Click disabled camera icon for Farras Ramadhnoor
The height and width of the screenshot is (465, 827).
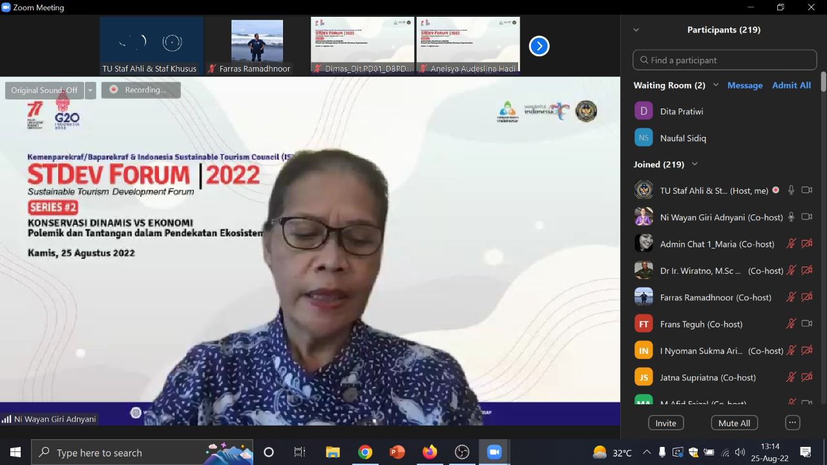(806, 297)
